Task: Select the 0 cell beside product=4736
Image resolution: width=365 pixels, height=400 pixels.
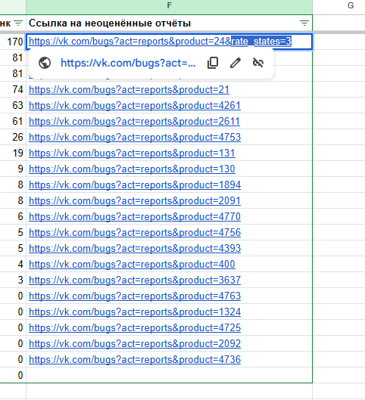Action: [x=13, y=359]
